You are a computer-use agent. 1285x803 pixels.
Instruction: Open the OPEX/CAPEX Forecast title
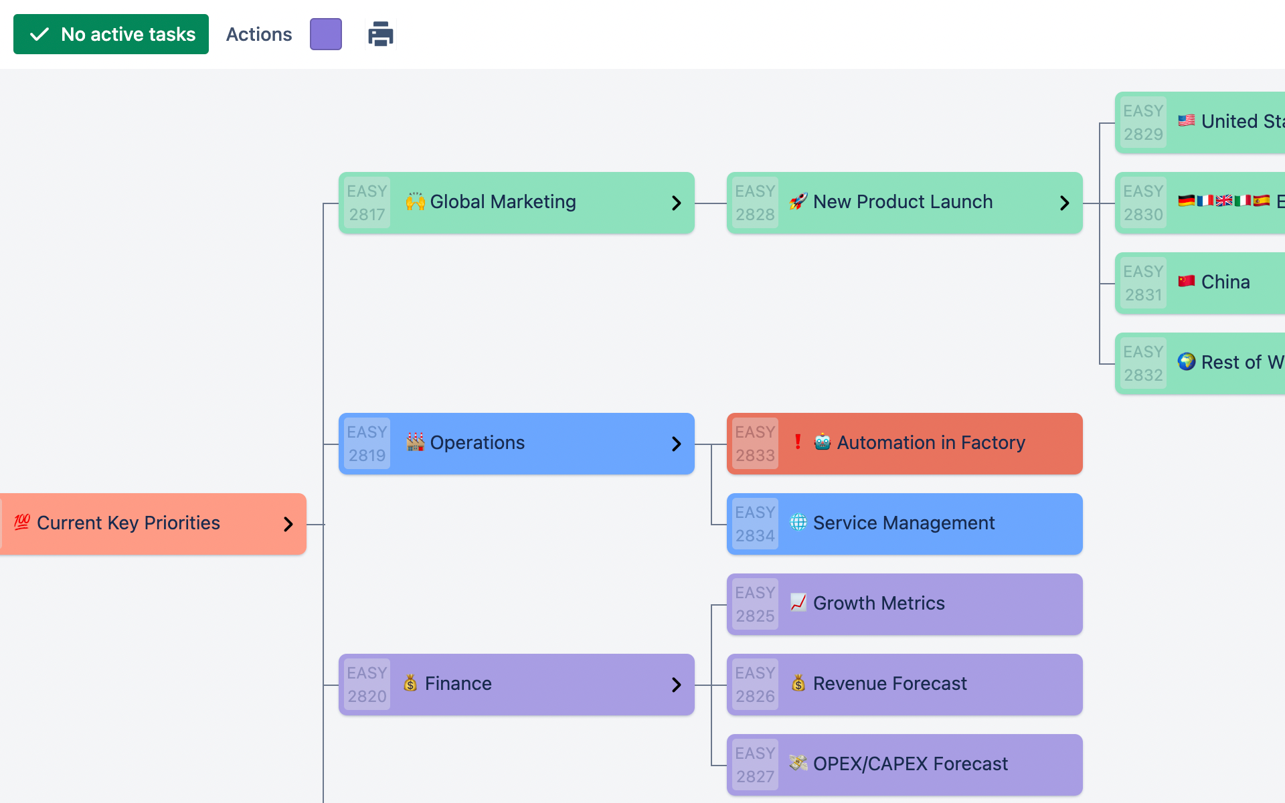(x=910, y=764)
